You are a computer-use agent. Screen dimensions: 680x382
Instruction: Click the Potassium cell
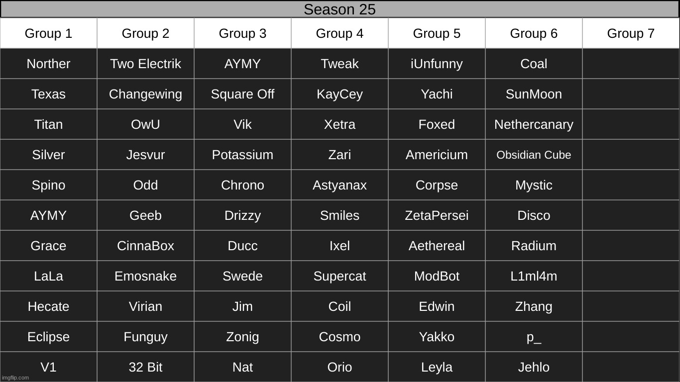tap(242, 155)
